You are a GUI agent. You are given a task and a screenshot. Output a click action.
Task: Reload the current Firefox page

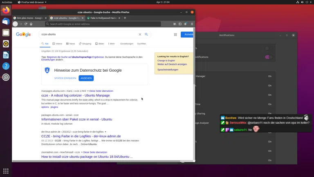point(26,24)
